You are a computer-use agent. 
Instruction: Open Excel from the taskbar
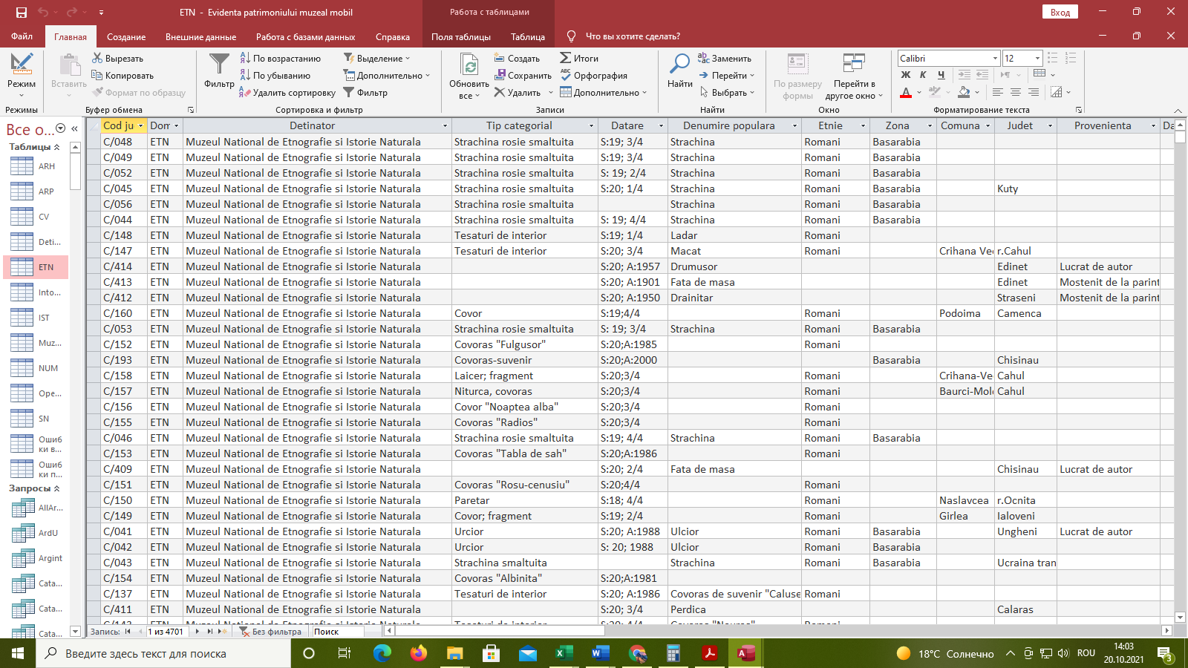pyautogui.click(x=564, y=653)
